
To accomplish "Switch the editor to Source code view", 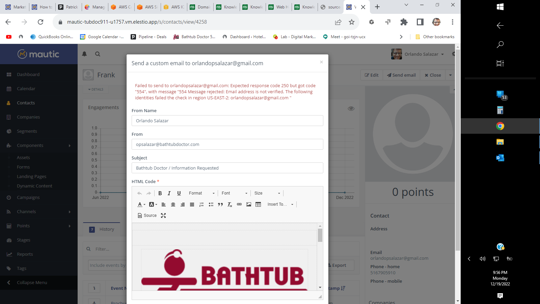I will (147, 216).
